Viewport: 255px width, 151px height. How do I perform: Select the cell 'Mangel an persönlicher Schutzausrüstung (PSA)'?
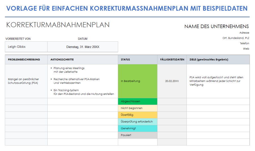tap(26, 81)
